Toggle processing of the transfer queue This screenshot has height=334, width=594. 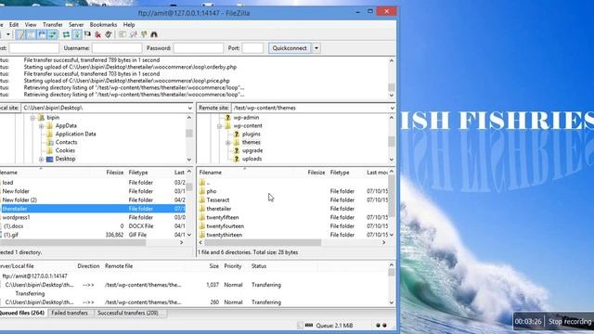click(77, 35)
